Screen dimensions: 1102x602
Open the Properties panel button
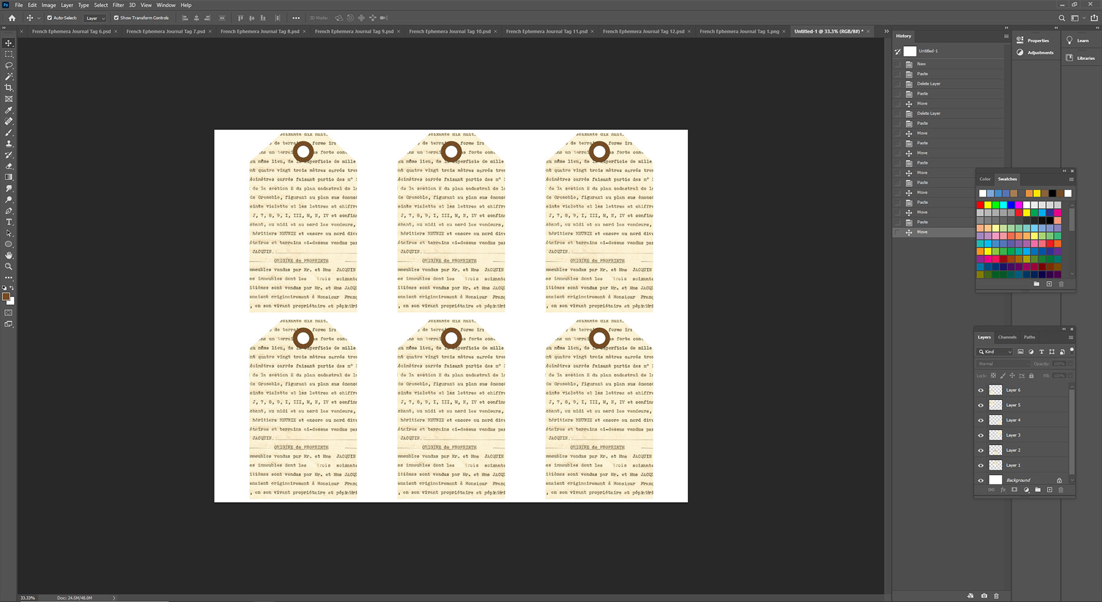1033,40
